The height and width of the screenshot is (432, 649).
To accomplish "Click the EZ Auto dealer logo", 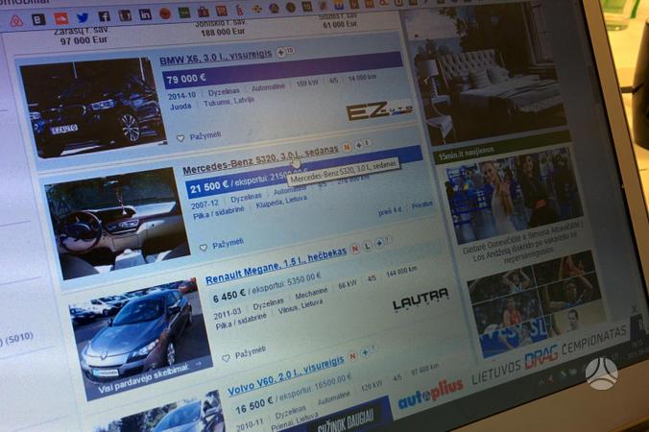I will (379, 110).
